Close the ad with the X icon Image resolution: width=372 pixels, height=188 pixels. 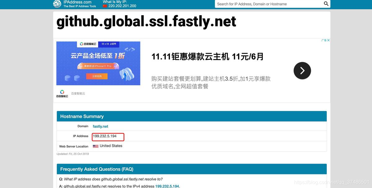[x=328, y=40]
